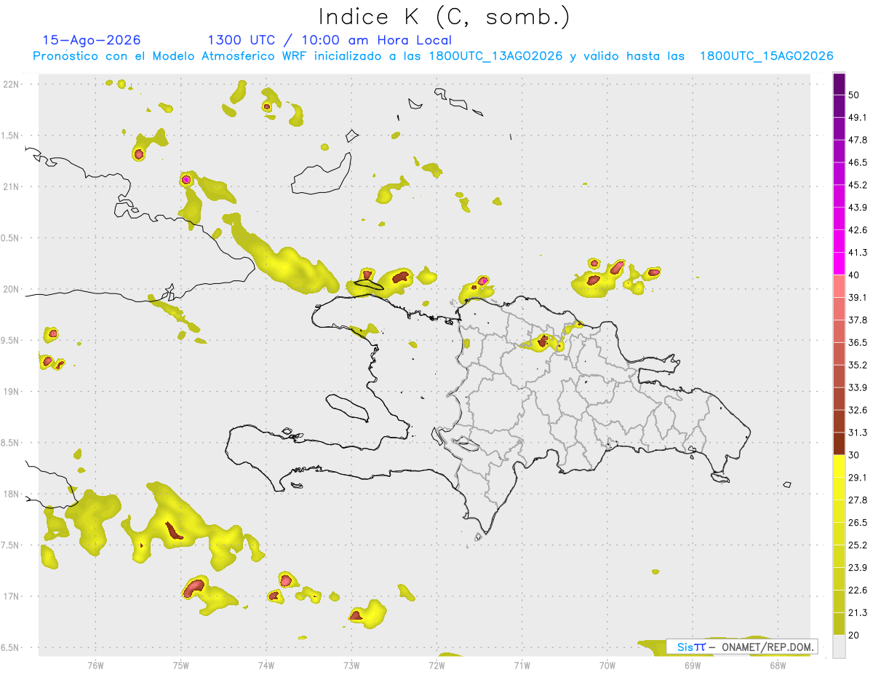Viewport: 873px width, 675px height.
Task: Pick the salmon swatch between 39.1 and 40
Action: (x=839, y=286)
